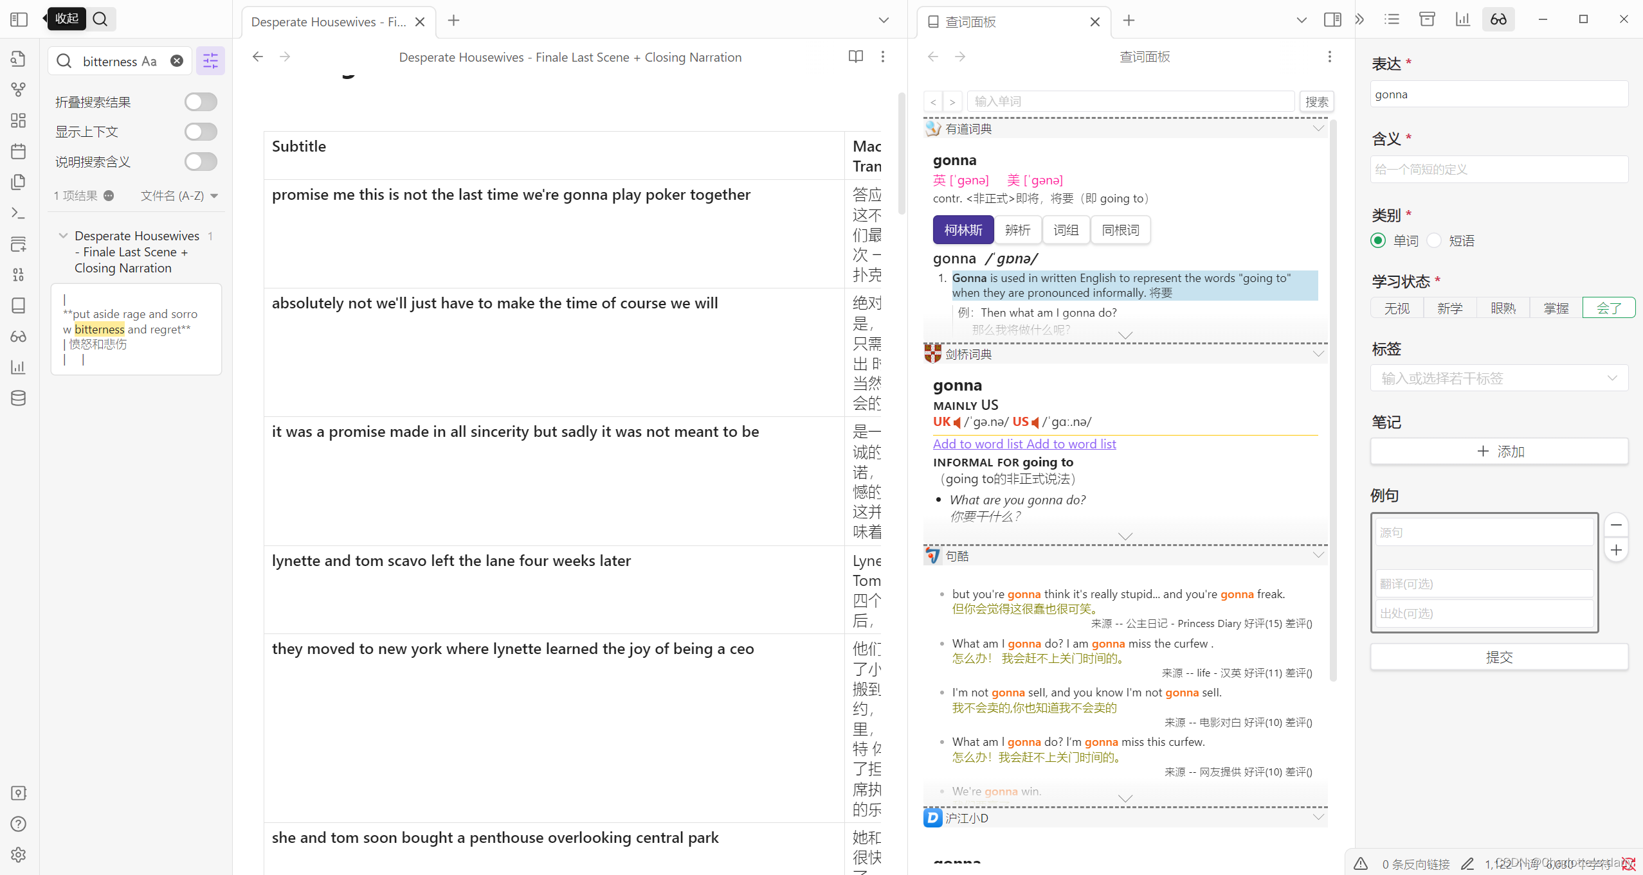Enable the 折叠搜索结果 toggle

tap(201, 102)
